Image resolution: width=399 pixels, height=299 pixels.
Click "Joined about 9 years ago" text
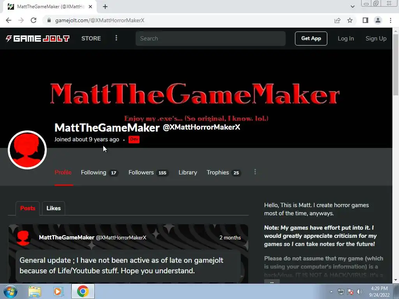87,139
